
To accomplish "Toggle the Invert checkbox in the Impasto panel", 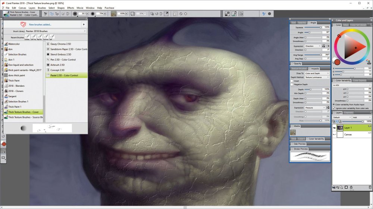I will (292, 81).
